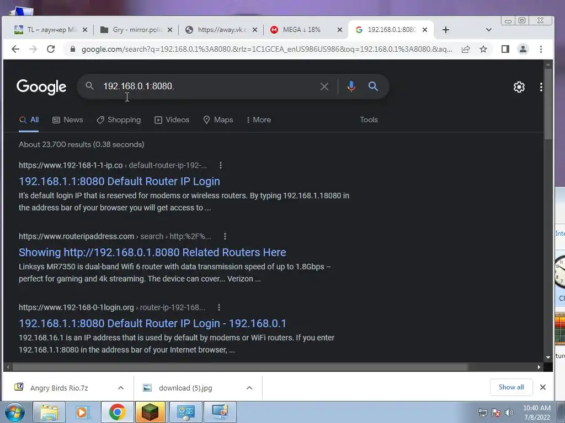Click horizontal scrollbar right arrow
565x423 pixels.
pyautogui.click(x=539, y=367)
